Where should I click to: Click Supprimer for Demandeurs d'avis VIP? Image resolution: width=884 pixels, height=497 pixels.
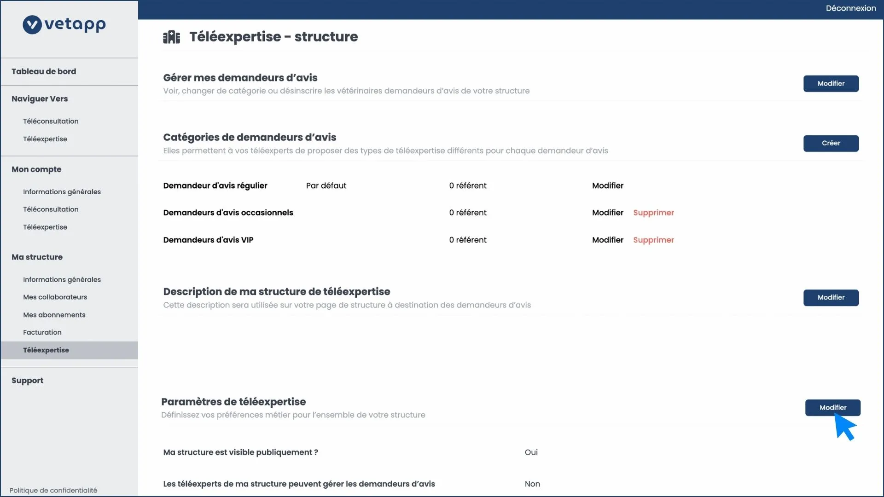(653, 240)
